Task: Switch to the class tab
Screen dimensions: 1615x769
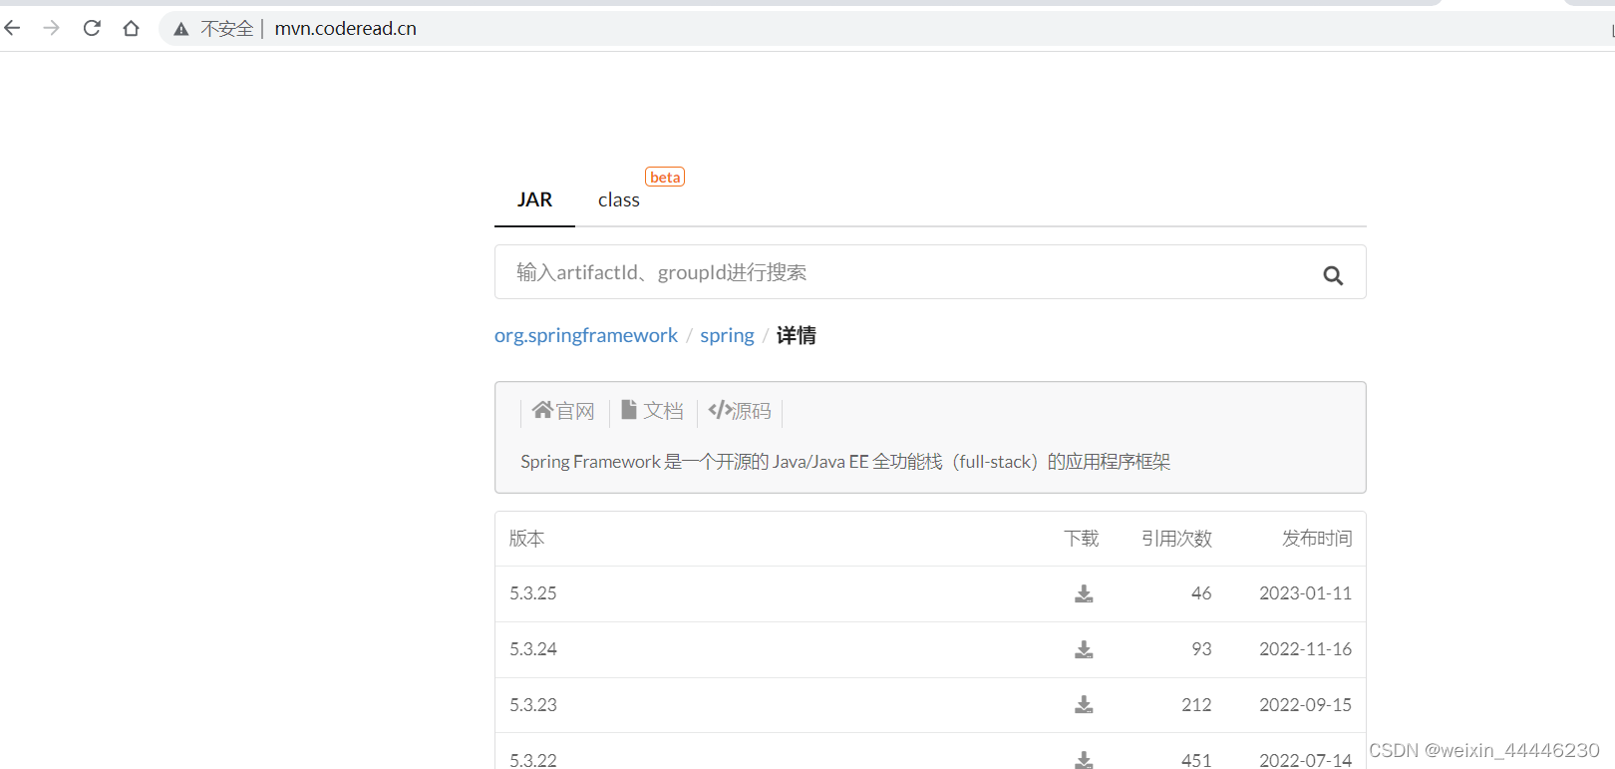Action: click(x=618, y=200)
